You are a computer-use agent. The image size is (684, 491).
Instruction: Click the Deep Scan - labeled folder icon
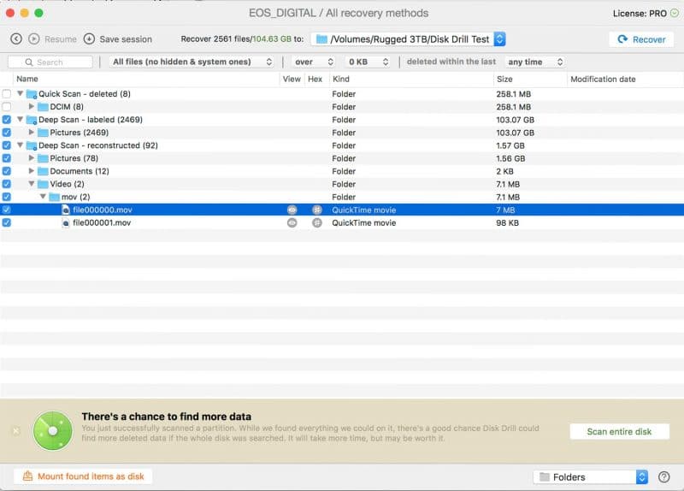tap(32, 120)
